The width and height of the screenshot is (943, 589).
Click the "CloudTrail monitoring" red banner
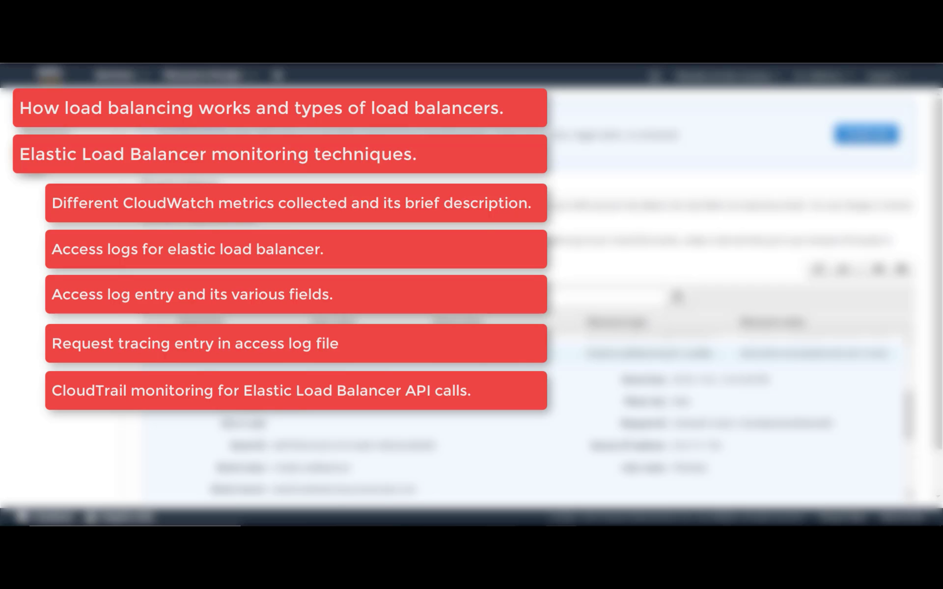pyautogui.click(x=296, y=390)
